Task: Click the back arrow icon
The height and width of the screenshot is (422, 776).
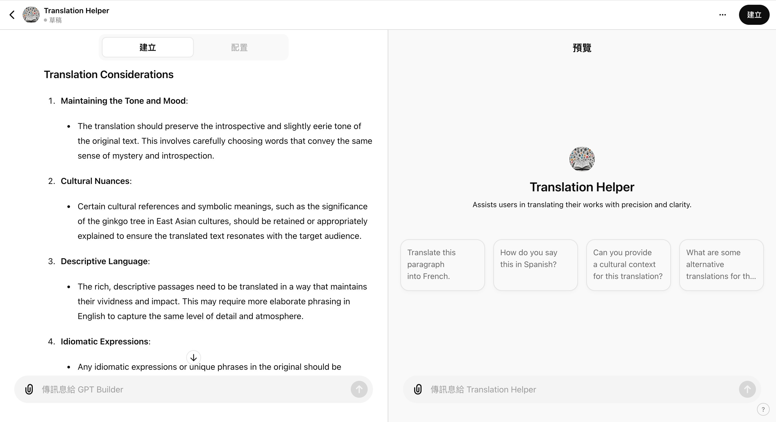Action: (x=12, y=15)
